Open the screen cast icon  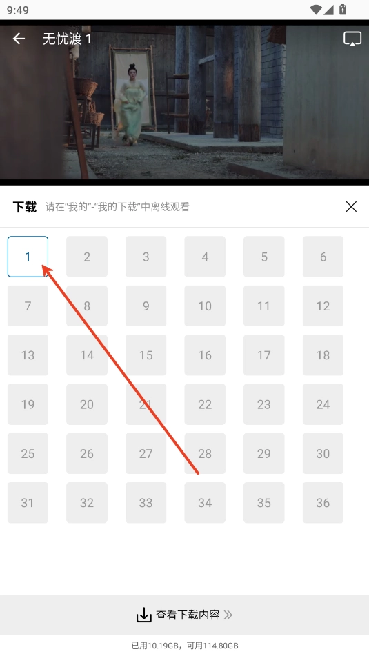pos(352,39)
